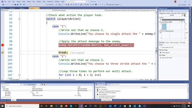Click the Restart debugging icon
This screenshot has width=192, height=108.
pyautogui.click(x=68, y=5)
